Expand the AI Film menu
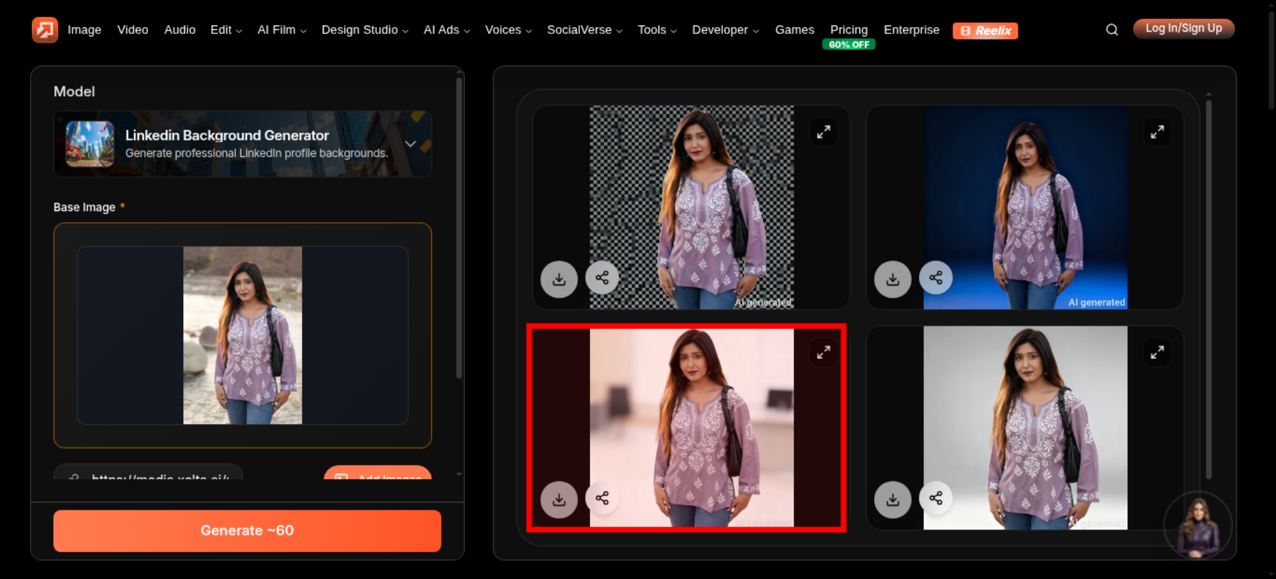Screen dimensions: 1276x579 click(x=282, y=30)
